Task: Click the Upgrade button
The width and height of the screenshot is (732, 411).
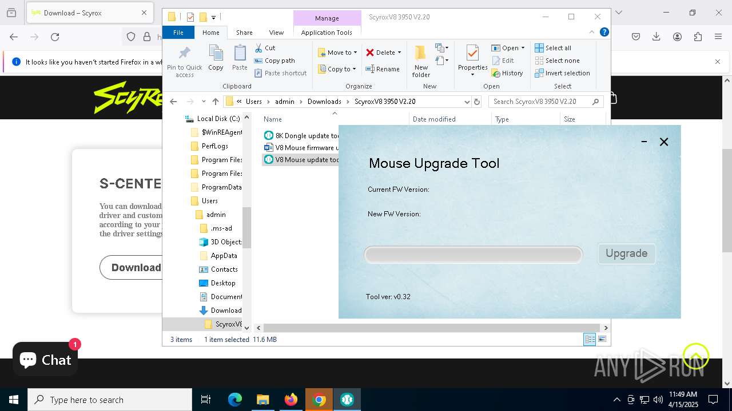Action: (x=626, y=253)
